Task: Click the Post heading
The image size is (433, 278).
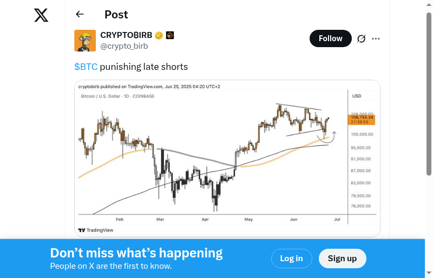Action: click(x=116, y=15)
